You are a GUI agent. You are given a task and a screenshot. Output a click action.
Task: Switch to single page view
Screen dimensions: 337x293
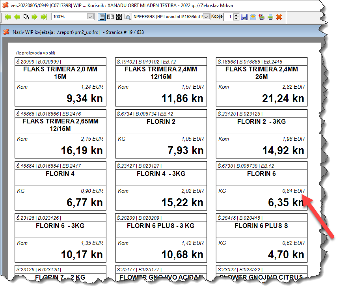click(102, 17)
